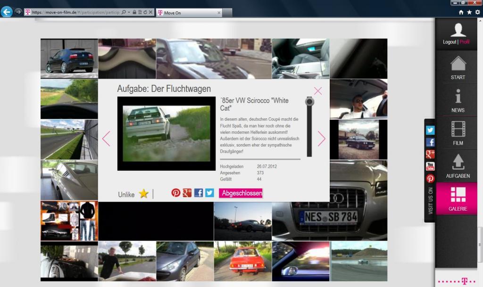The width and height of the screenshot is (483, 287).
Task: Open the browser settings gear icon
Action: [477, 12]
